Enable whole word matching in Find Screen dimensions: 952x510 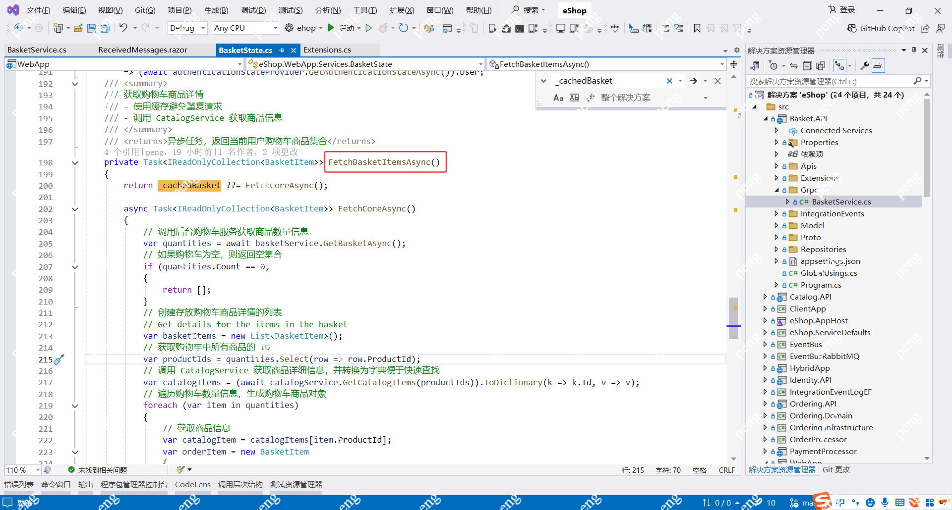[574, 98]
